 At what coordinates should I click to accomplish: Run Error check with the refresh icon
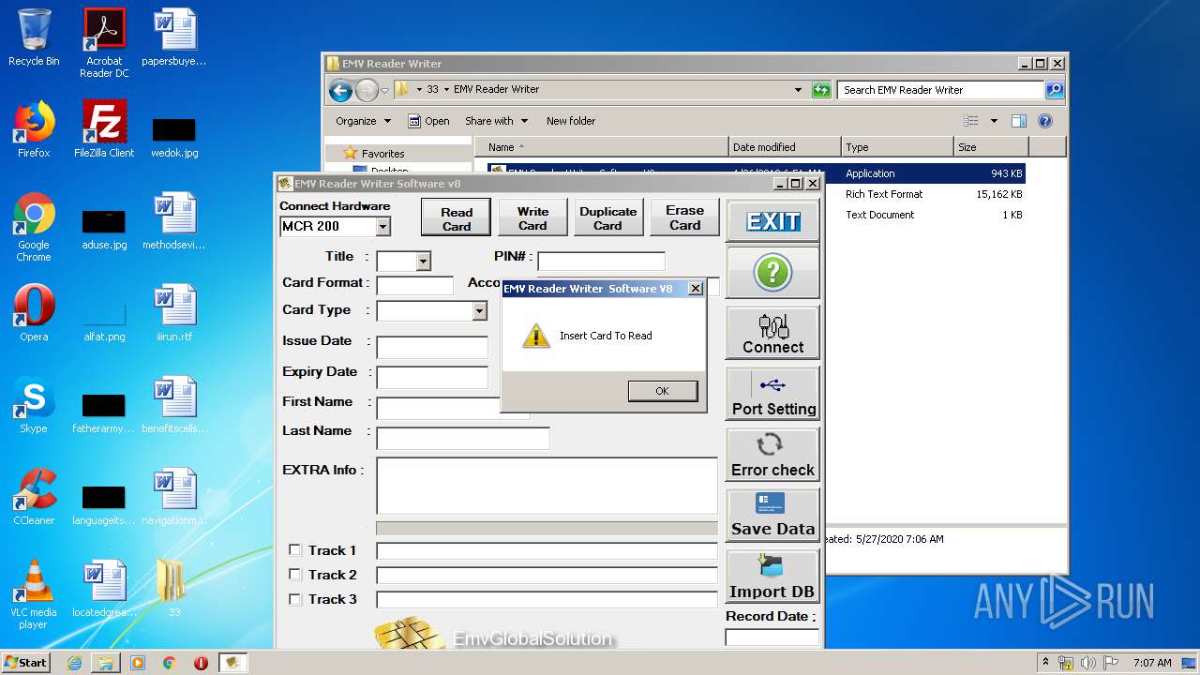772,454
